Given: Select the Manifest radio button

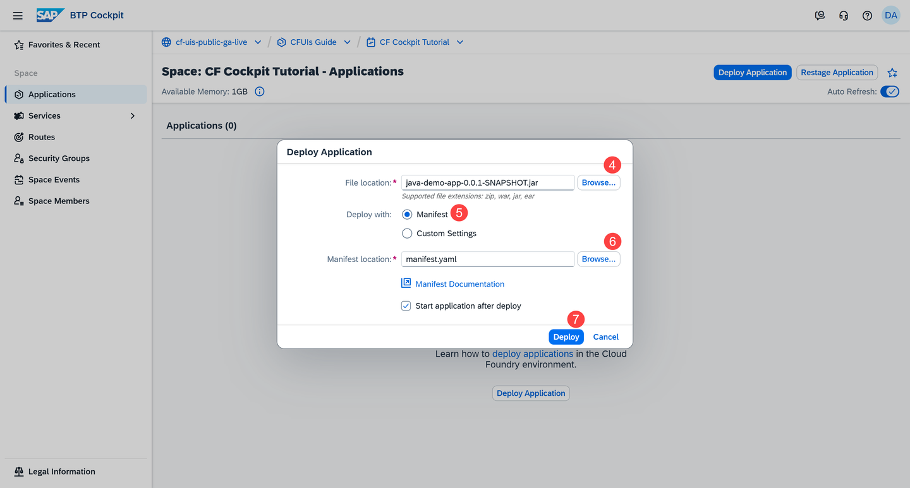Looking at the screenshot, I should click(407, 215).
